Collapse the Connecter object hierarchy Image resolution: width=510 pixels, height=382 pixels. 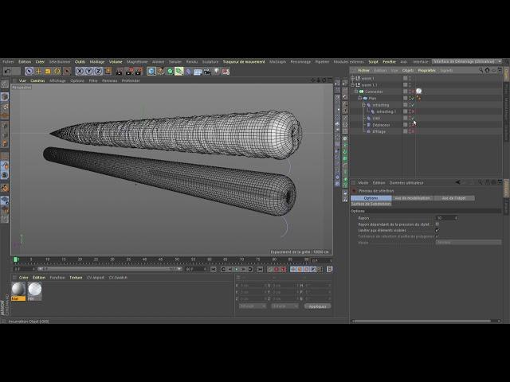(x=355, y=92)
